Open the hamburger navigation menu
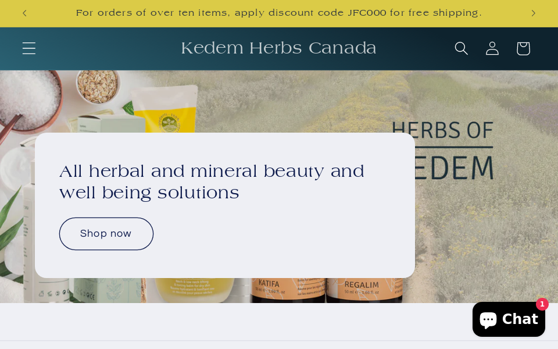Screen dimensions: 558x349 pyautogui.click(x=28, y=48)
